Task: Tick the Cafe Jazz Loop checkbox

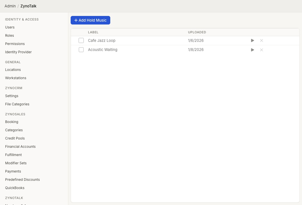Action: click(x=81, y=40)
